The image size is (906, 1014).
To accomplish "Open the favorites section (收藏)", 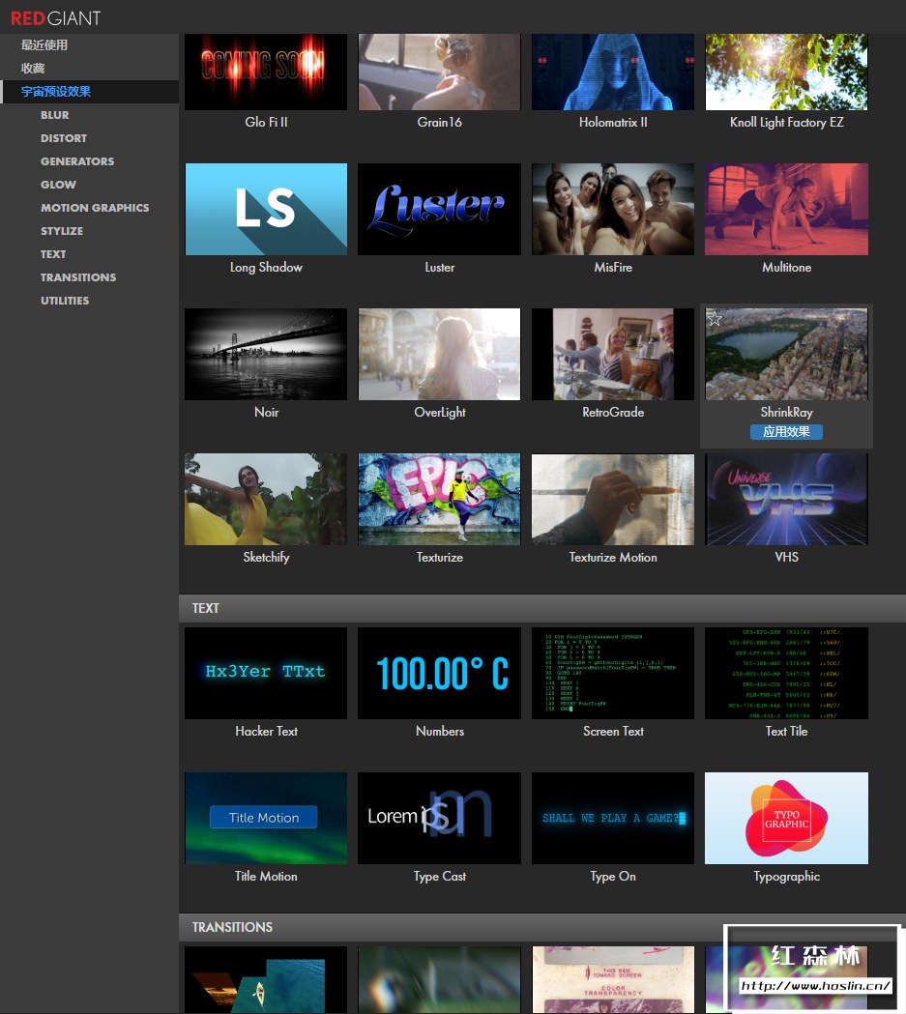I will (x=33, y=69).
